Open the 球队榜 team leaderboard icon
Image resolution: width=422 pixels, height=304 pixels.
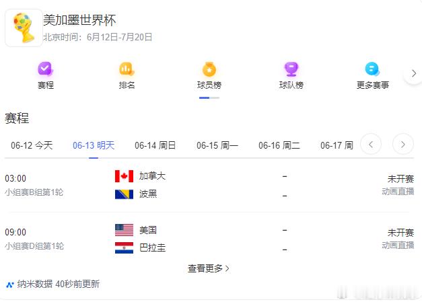tap(291, 69)
